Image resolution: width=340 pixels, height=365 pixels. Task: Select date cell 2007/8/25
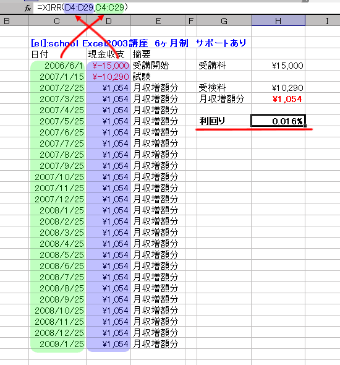pyautogui.click(x=57, y=155)
